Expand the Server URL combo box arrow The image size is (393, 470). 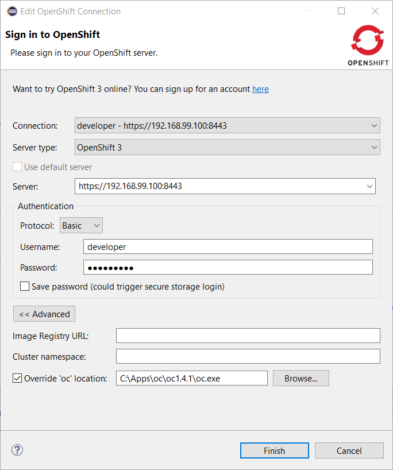point(369,186)
